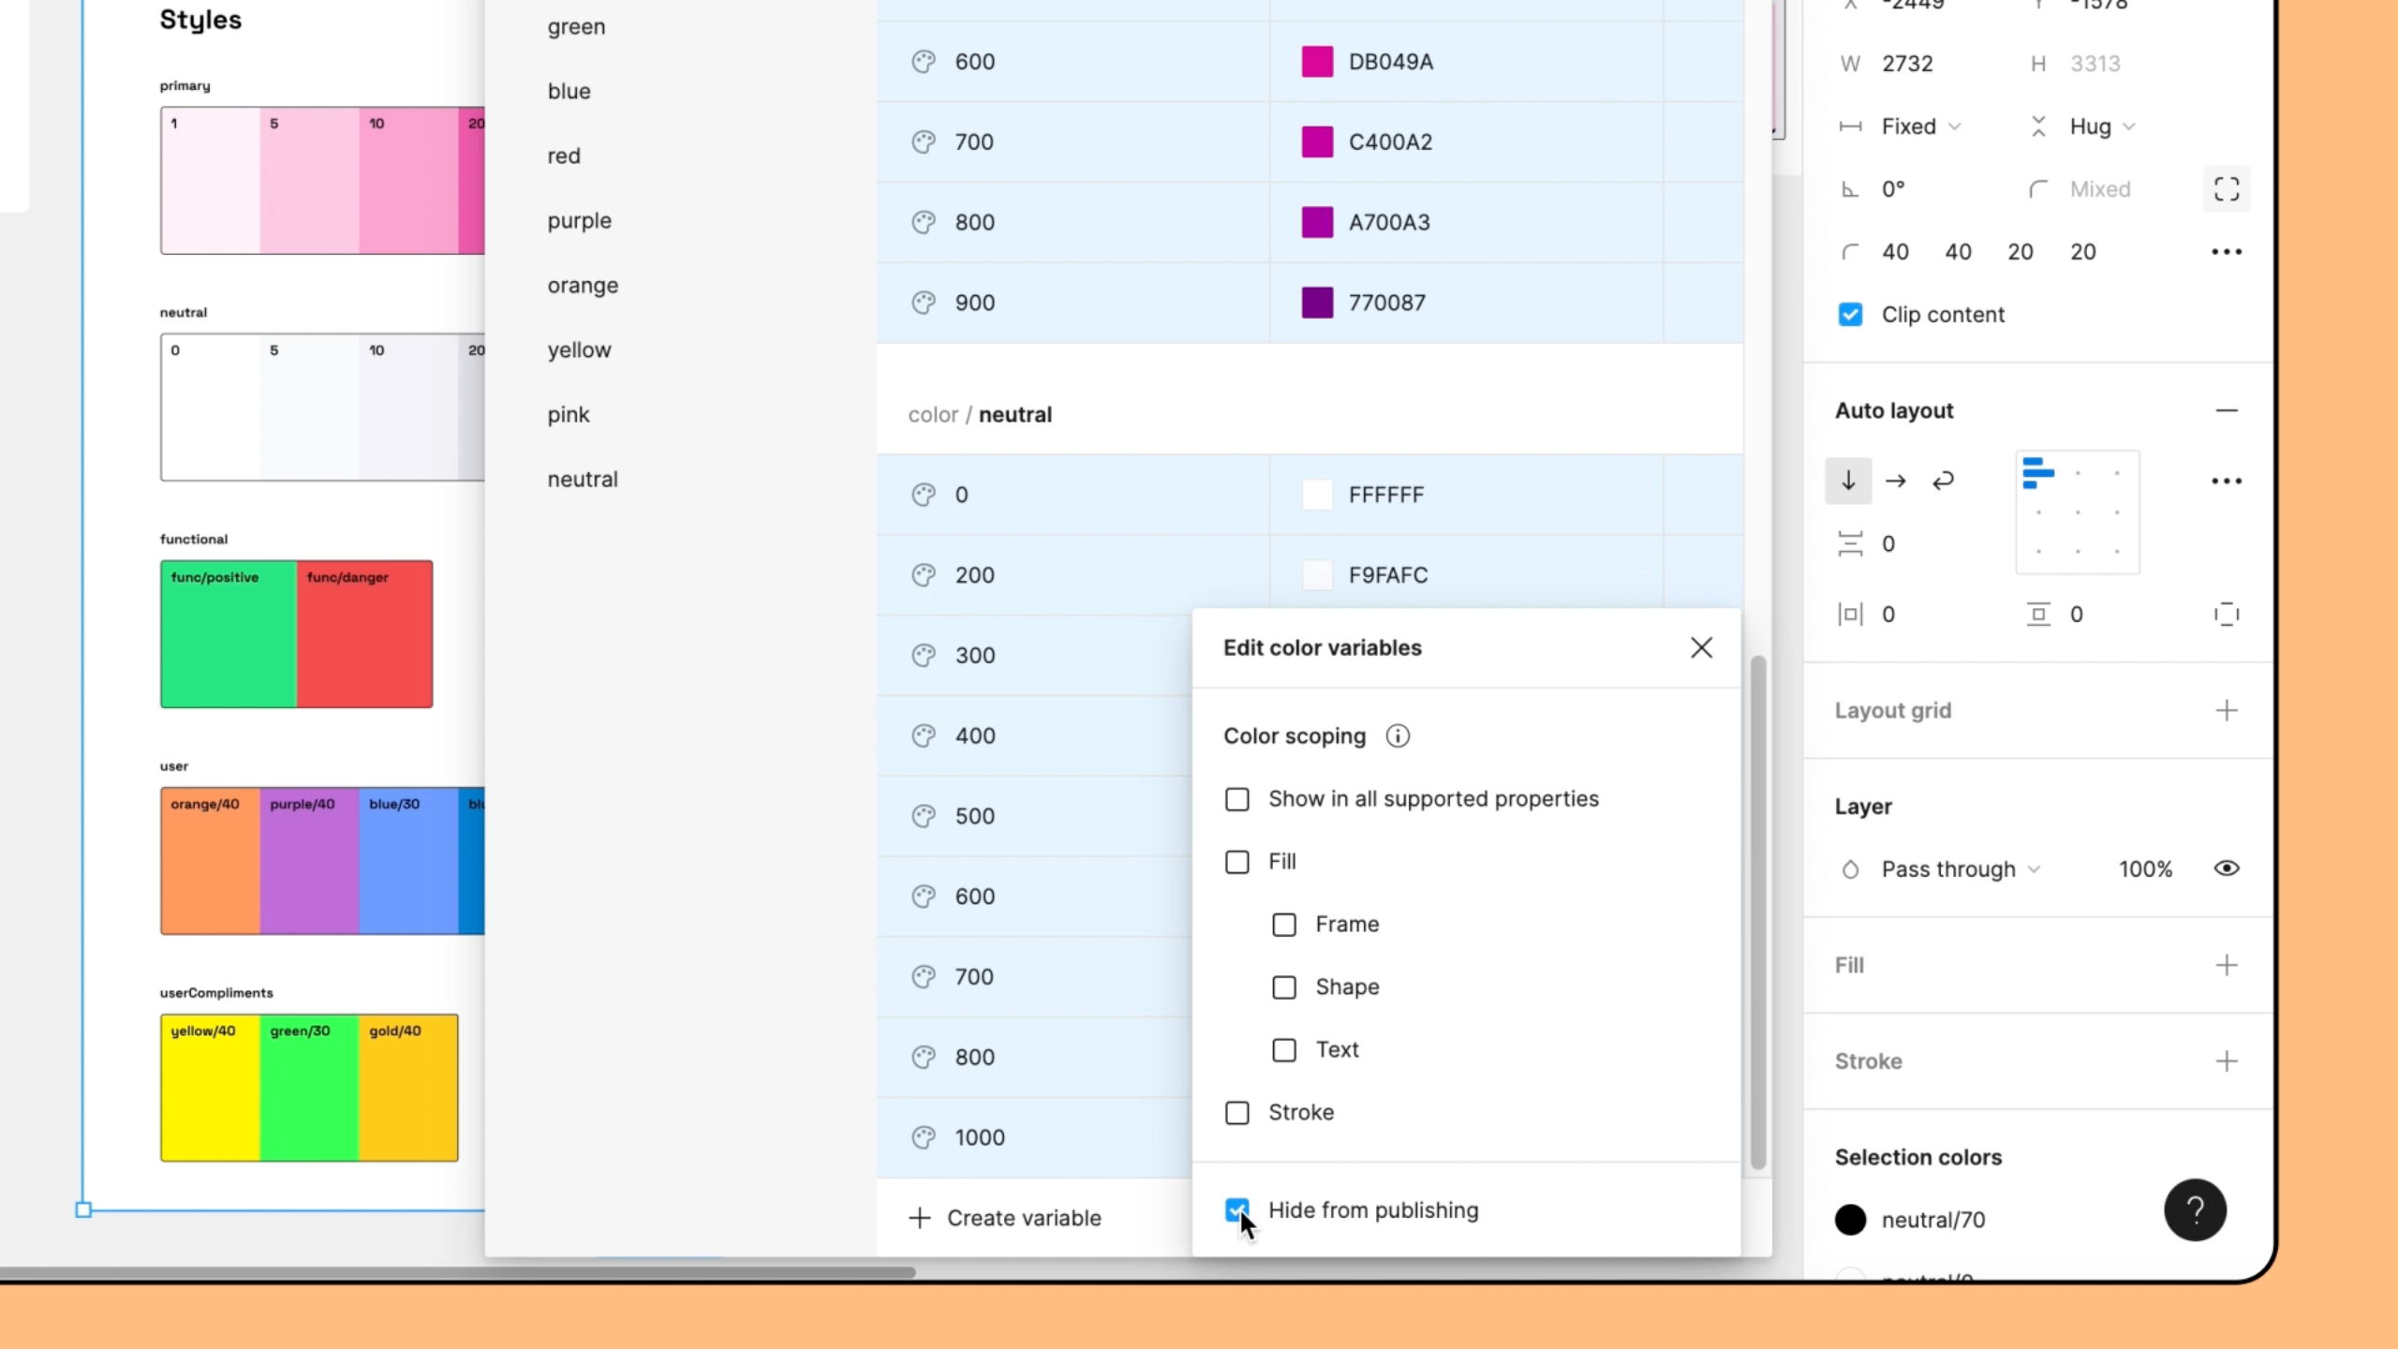Enable Show in all supported properties
Image resolution: width=2398 pixels, height=1349 pixels.
pyautogui.click(x=1236, y=799)
